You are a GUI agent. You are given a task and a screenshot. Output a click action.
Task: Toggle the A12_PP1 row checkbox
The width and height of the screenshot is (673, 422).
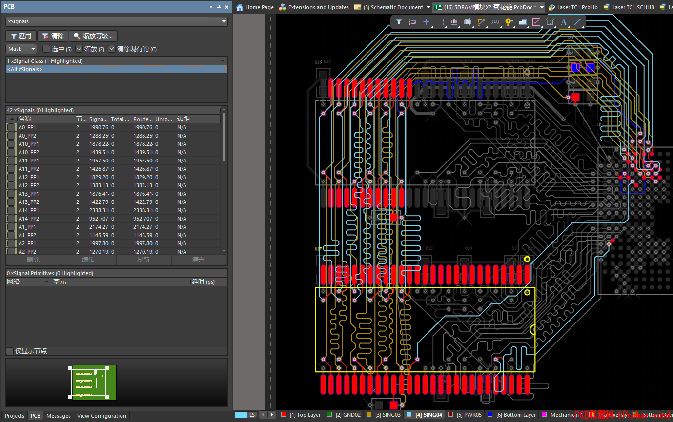coord(11,177)
